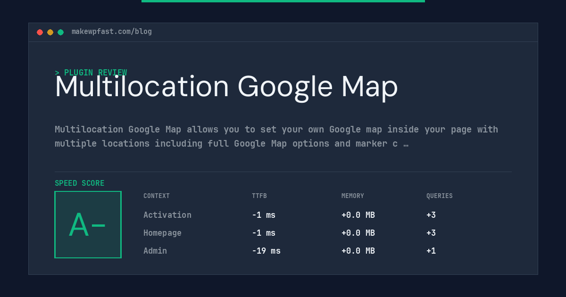Select the Homepage row label
566x297 pixels.
pos(162,233)
